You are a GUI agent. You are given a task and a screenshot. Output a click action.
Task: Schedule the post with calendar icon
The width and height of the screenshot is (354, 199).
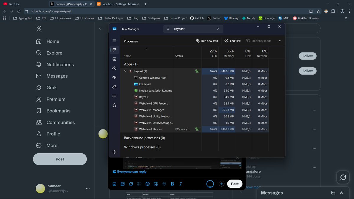[156, 184]
